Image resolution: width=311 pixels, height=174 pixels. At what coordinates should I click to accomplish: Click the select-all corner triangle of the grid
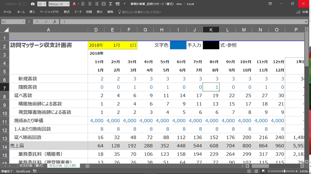tap(6, 30)
